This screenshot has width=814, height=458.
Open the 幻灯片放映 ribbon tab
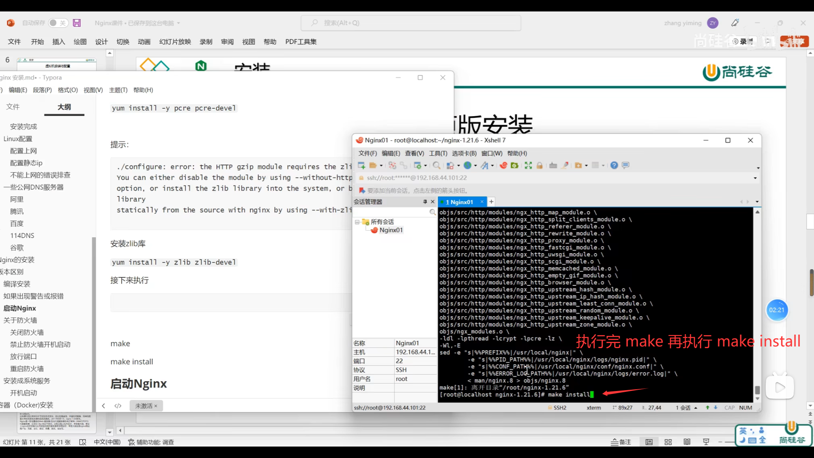click(x=175, y=42)
